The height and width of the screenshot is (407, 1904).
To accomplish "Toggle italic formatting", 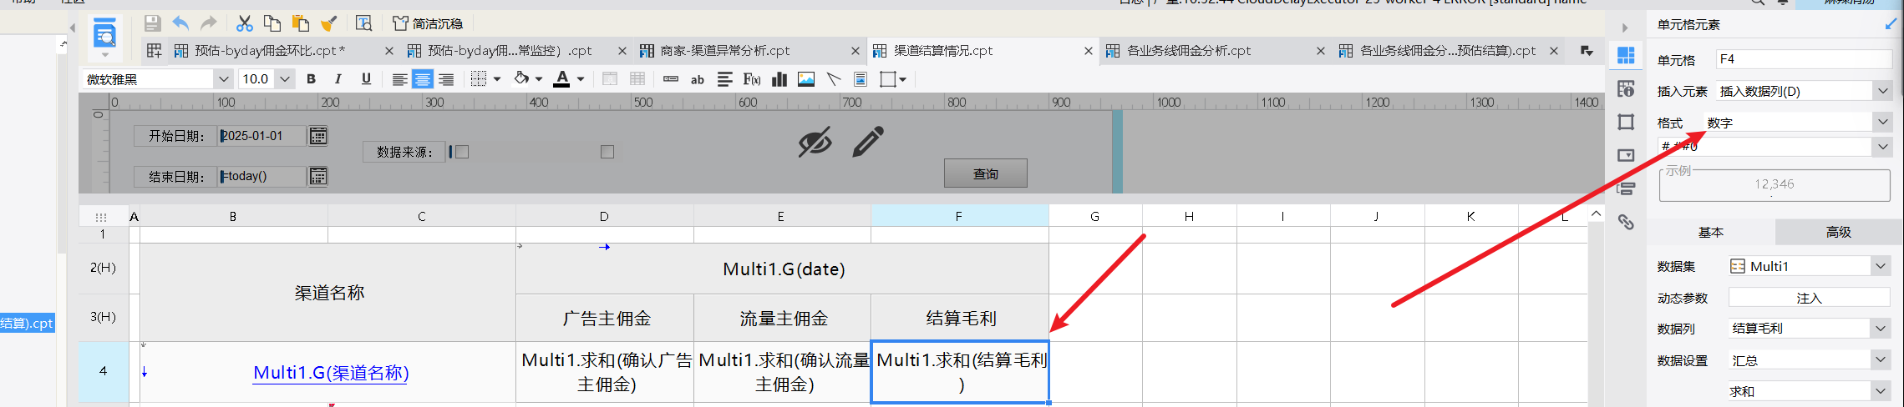I will pos(338,79).
